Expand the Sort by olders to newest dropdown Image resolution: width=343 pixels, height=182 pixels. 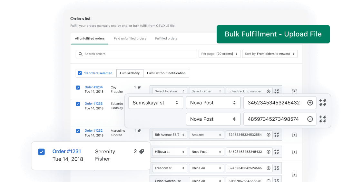[269, 54]
